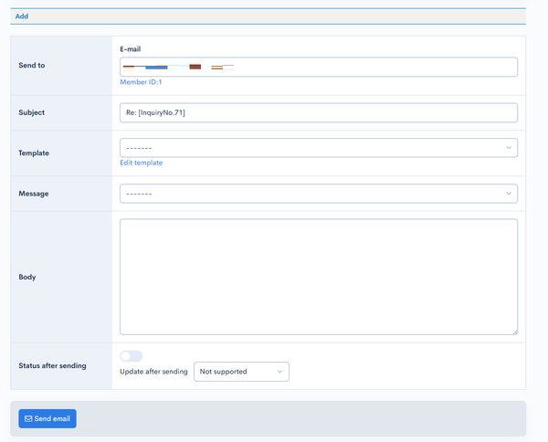This screenshot has height=442, width=548.
Task: Open the Message select box
Action: point(319,194)
